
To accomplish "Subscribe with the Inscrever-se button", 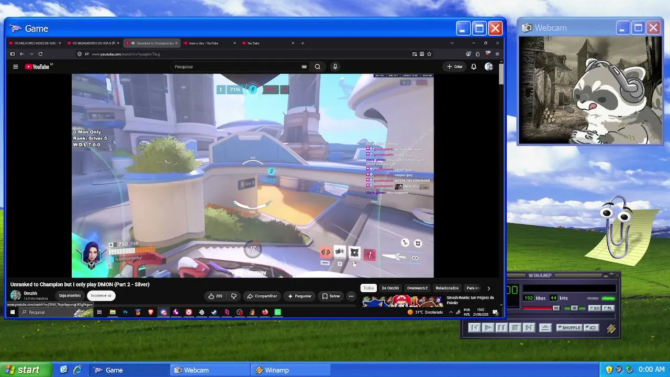I will tap(101, 295).
